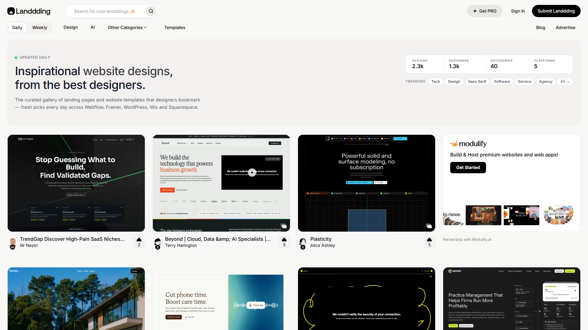Upvote the Plasticity design

click(x=429, y=242)
